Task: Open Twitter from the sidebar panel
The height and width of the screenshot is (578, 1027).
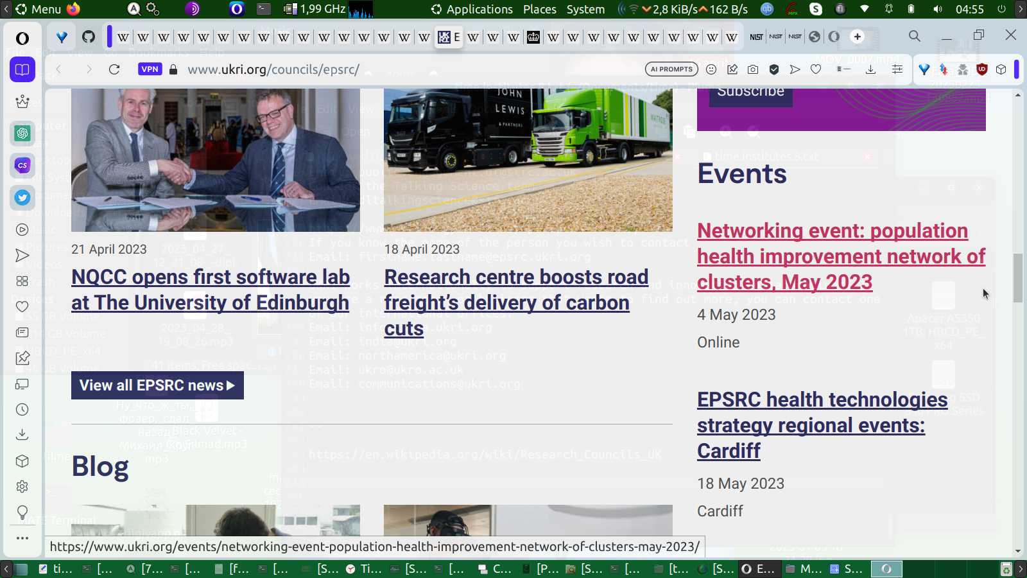Action: pos(22,198)
